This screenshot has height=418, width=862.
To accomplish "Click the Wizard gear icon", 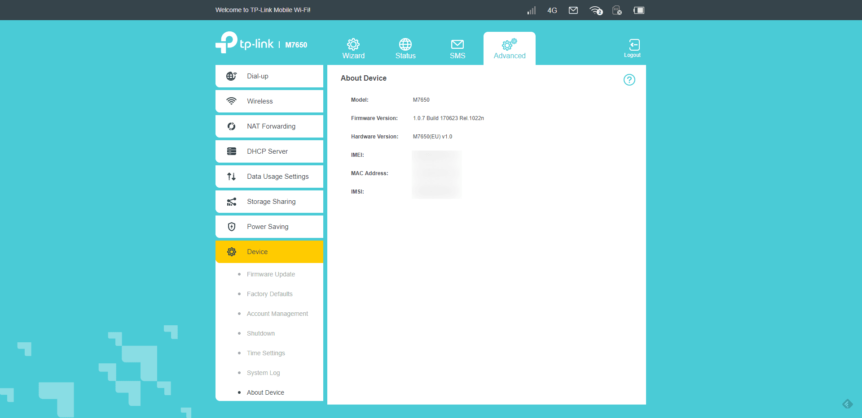I will [353, 44].
